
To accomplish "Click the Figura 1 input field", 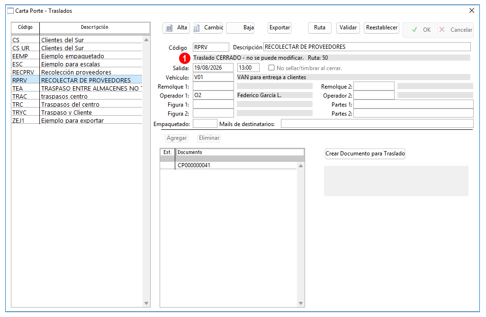I will click(x=213, y=104).
